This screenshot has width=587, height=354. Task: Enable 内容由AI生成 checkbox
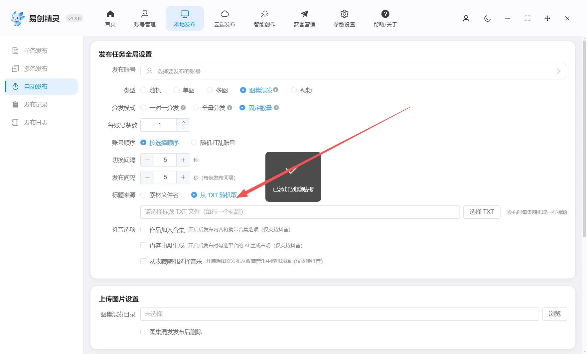click(x=143, y=245)
